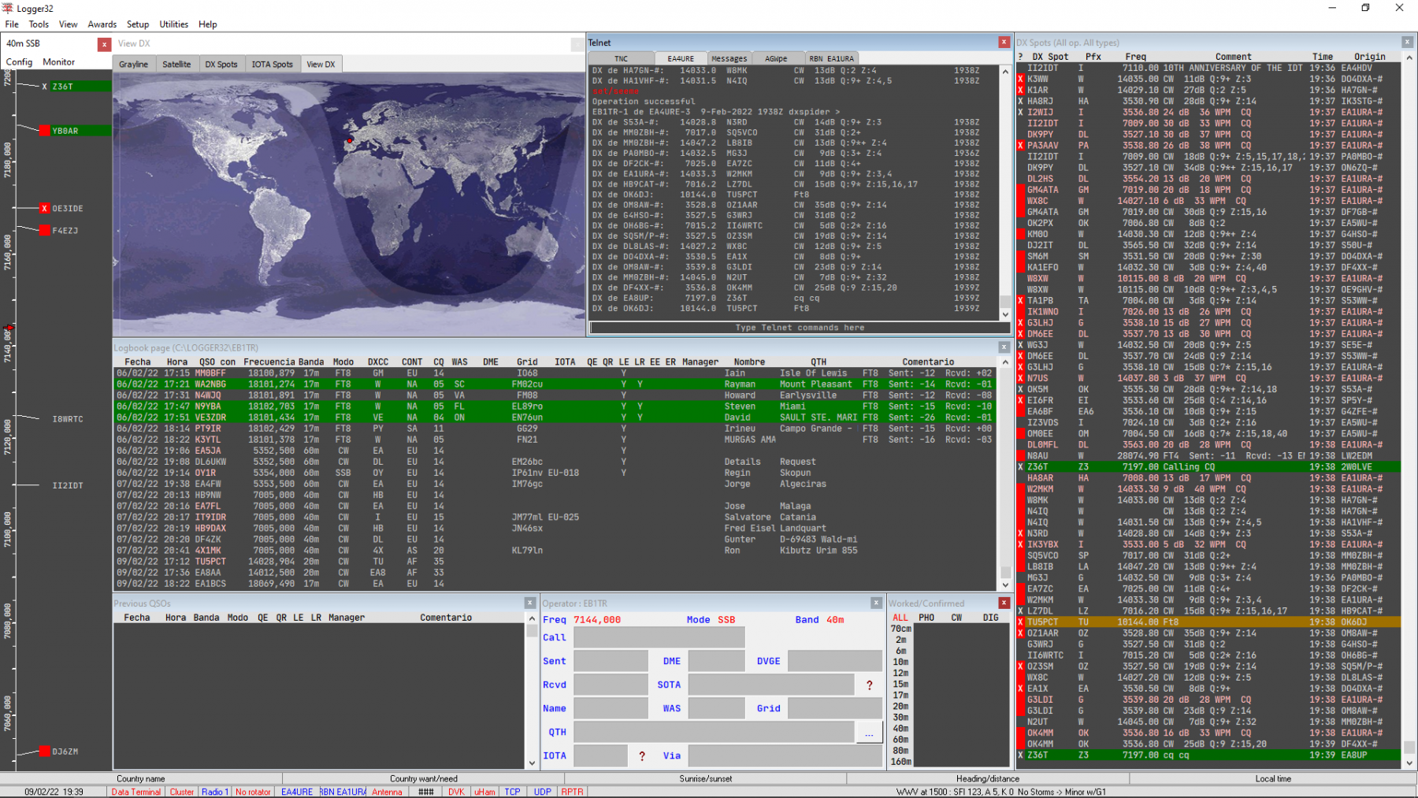Click the red frequency pointer on bandmap scale
Viewport: 1418px width, 798px height.
coord(9,328)
